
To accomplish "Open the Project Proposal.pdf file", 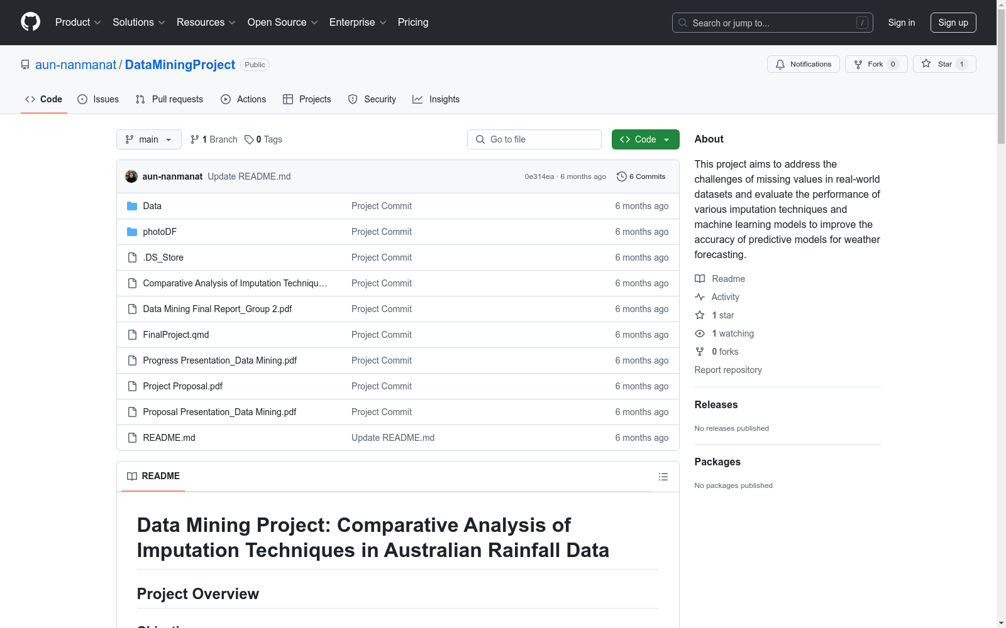I will (x=183, y=386).
